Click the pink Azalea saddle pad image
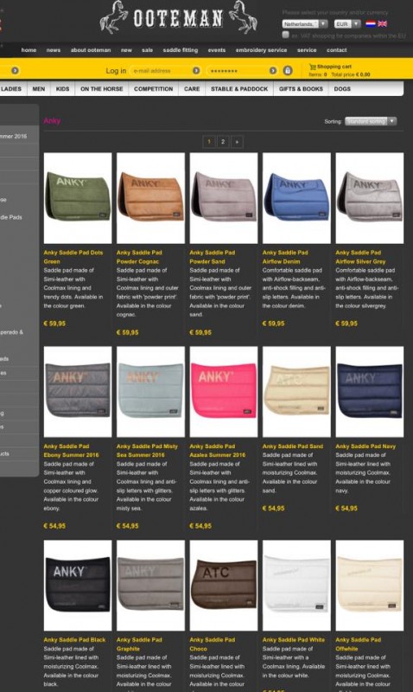Viewport: 413px width, 692px height. pyautogui.click(x=224, y=392)
